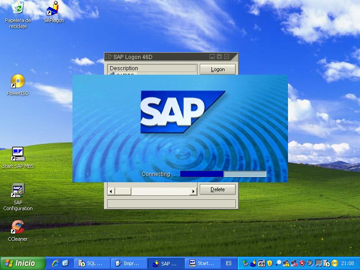Select the SAPlogon desktop shortcut
Screen dimensions: 360x270
(x=54, y=12)
